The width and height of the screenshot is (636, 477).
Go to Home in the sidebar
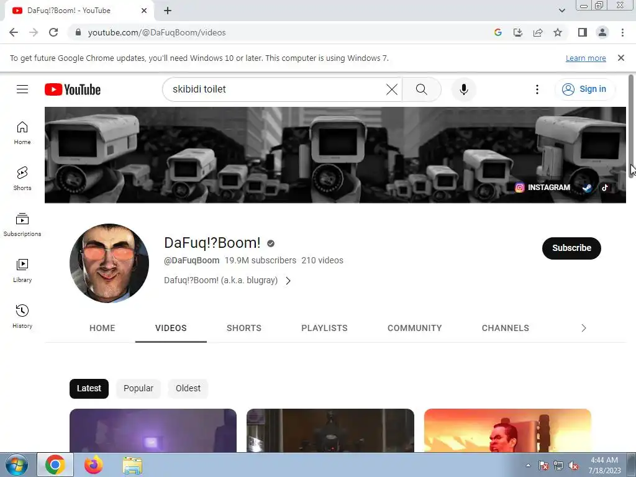click(x=22, y=133)
